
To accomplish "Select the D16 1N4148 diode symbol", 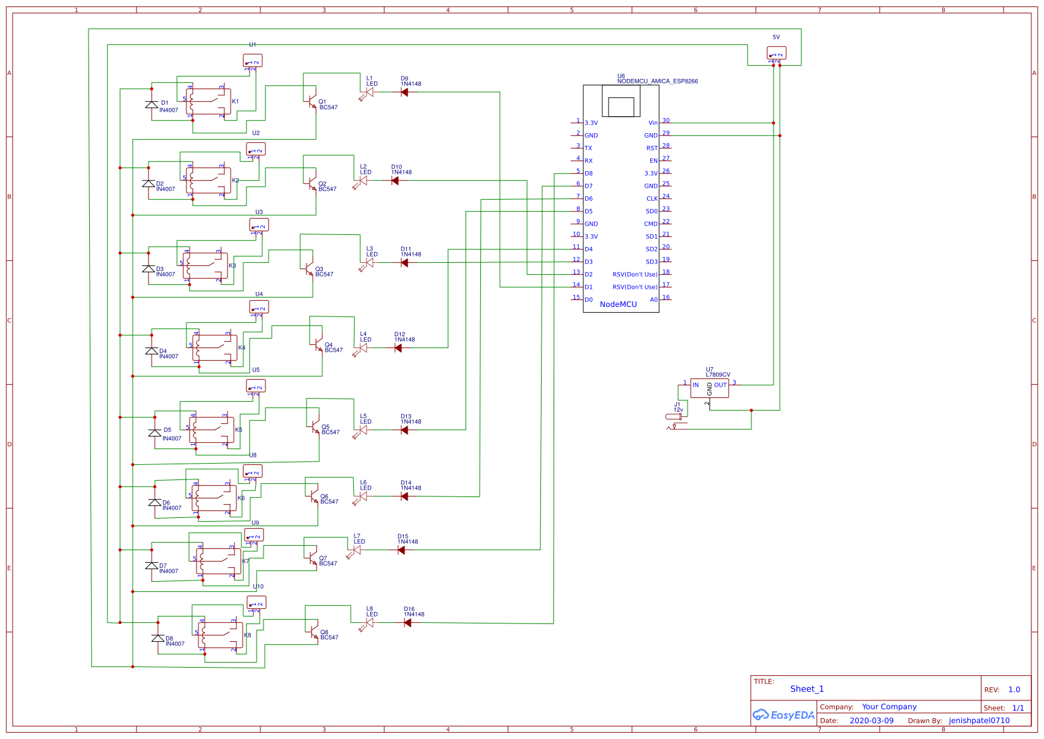I will pos(407,623).
